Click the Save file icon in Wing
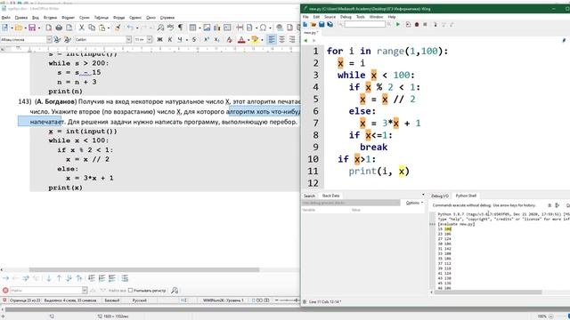 coord(322,24)
